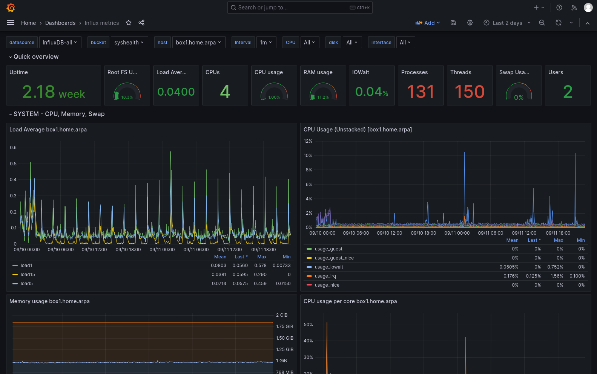The width and height of the screenshot is (597, 374).
Task: Go to Home breadcrumb
Action: point(28,23)
